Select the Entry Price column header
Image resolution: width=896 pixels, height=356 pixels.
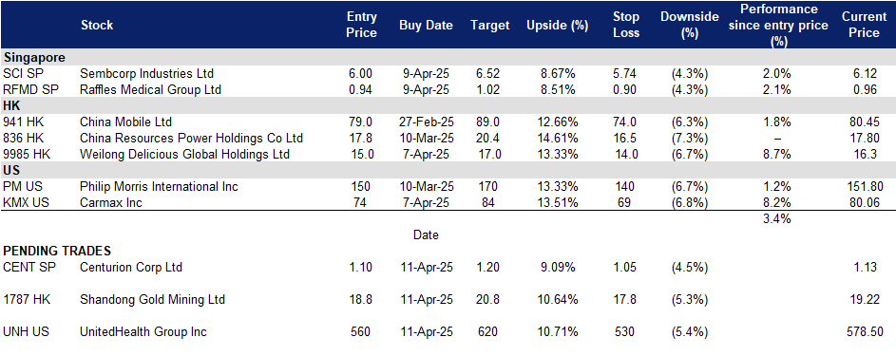tap(362, 25)
